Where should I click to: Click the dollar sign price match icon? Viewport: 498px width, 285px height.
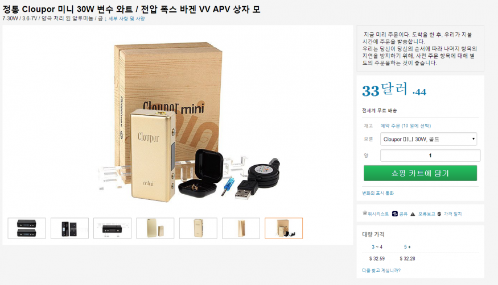pos(439,214)
